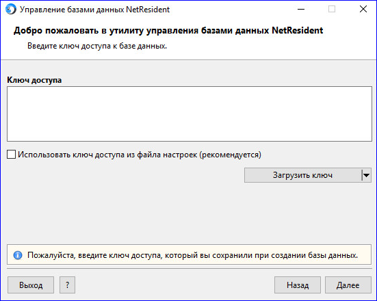The image size is (377, 301).
Task: Close the window with the X button
Action: pyautogui.click(x=363, y=10)
